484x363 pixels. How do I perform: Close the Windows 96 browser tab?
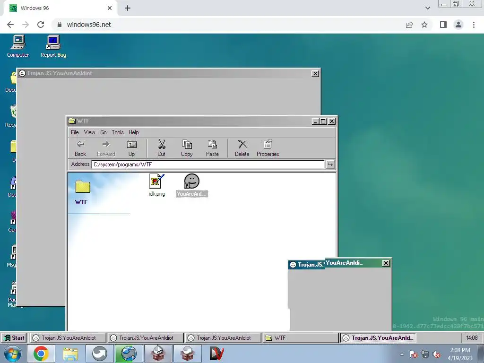tap(110, 8)
